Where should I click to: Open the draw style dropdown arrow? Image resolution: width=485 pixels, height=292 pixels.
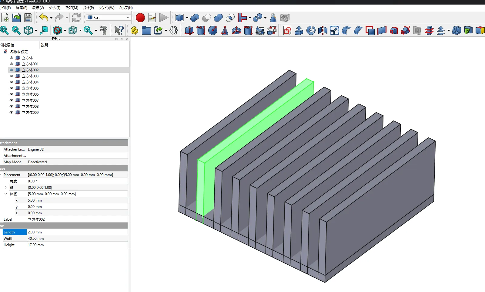pyautogui.click(x=65, y=30)
